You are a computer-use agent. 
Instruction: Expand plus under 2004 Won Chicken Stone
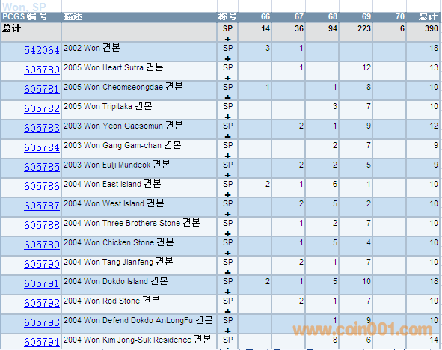(228, 253)
